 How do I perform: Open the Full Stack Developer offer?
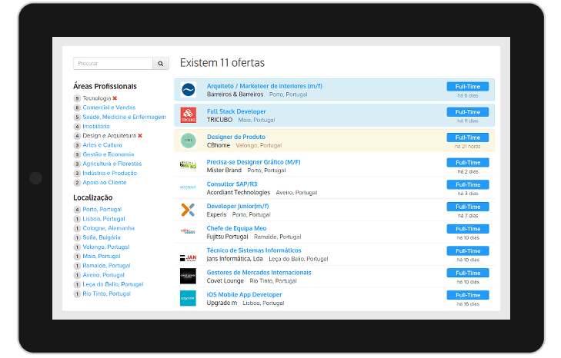click(x=236, y=111)
